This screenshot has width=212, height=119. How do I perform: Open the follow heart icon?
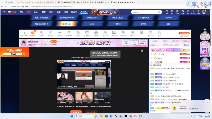172,12
